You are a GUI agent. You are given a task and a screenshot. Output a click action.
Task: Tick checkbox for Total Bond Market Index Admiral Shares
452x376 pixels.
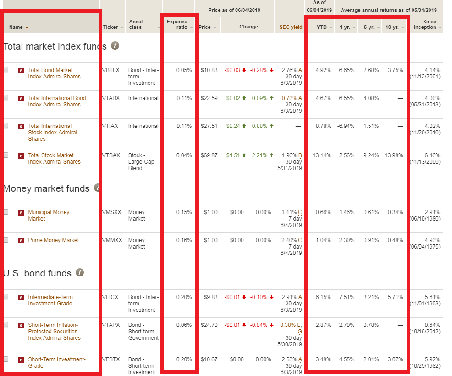6,70
